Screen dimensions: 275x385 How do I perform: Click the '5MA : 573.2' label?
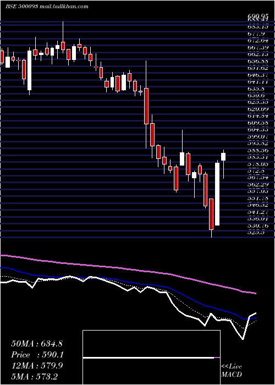tap(35, 376)
